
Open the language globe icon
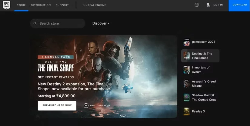[197, 5]
